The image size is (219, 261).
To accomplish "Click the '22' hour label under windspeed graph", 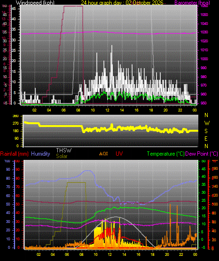I will (x=180, y=110).
